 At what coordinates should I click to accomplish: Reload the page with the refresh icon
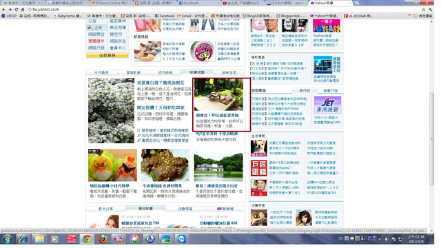(17, 10)
